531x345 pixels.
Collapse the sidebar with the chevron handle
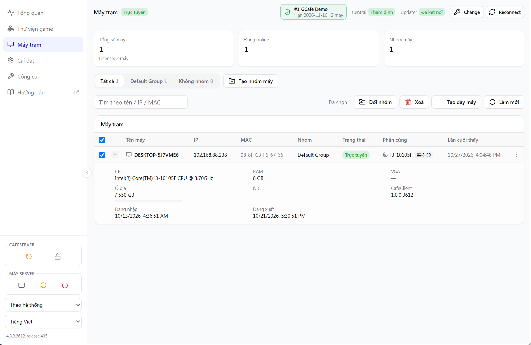point(87,173)
